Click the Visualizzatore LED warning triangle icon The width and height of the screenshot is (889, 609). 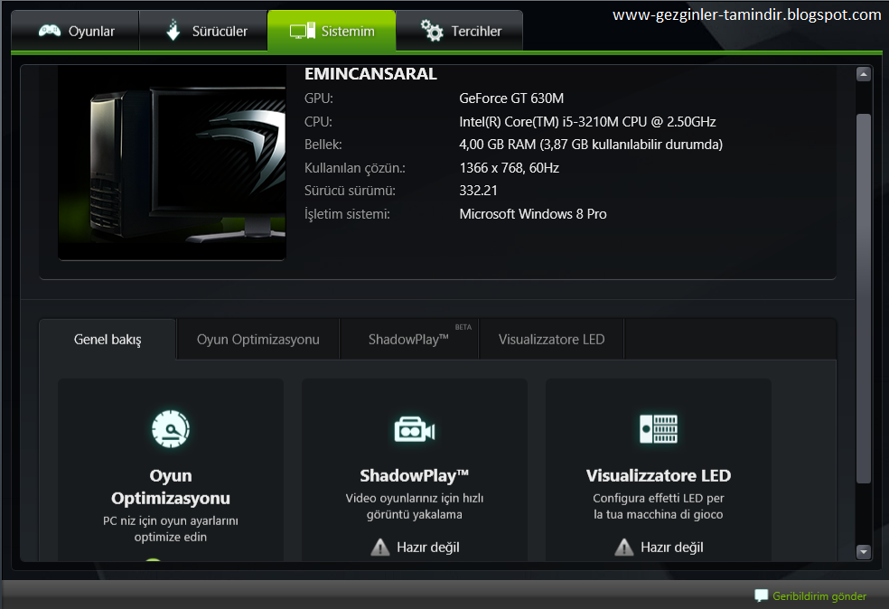point(623,548)
